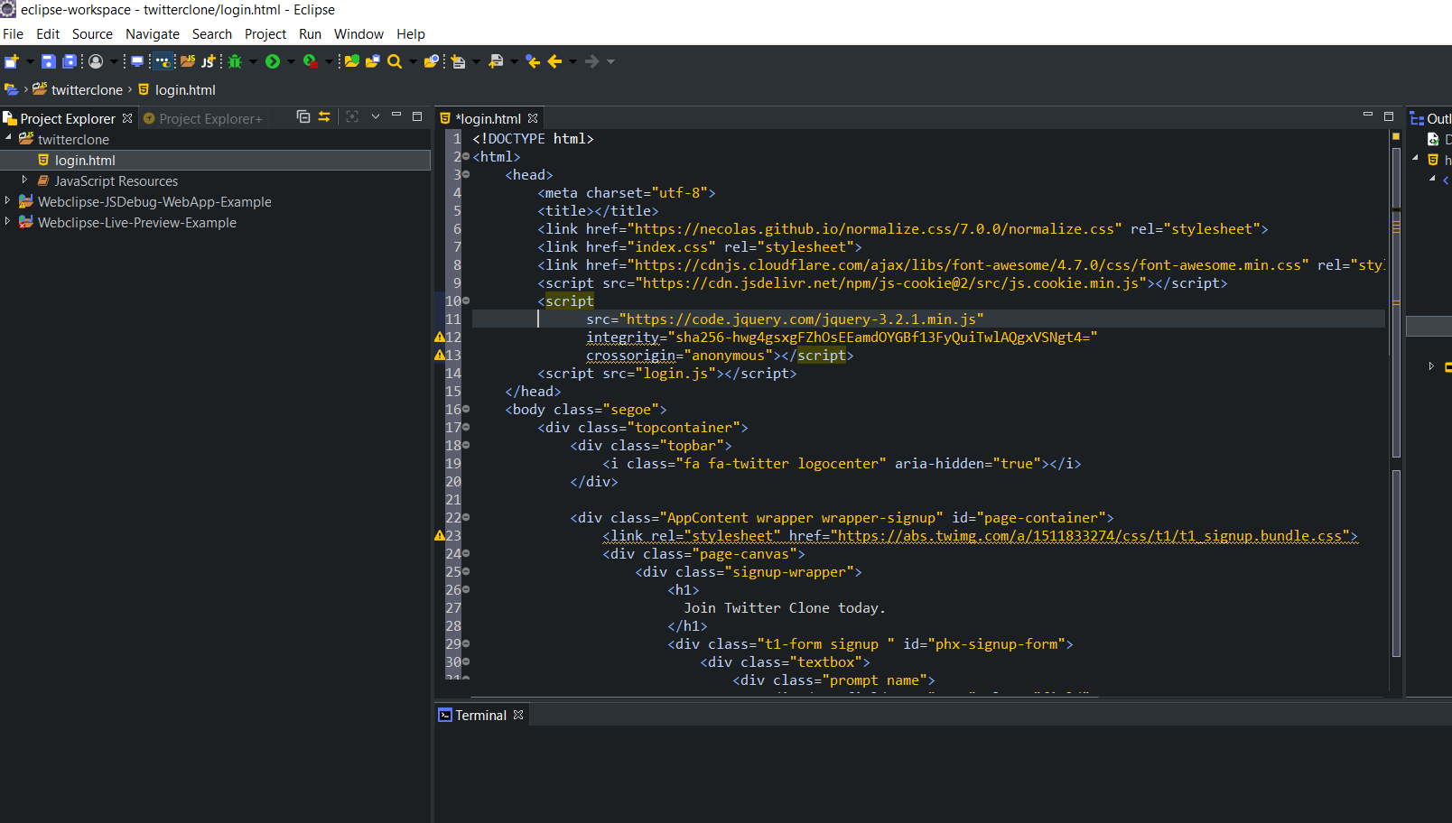The height and width of the screenshot is (823, 1452).
Task: Save the current file with Save icon
Action: tap(49, 61)
